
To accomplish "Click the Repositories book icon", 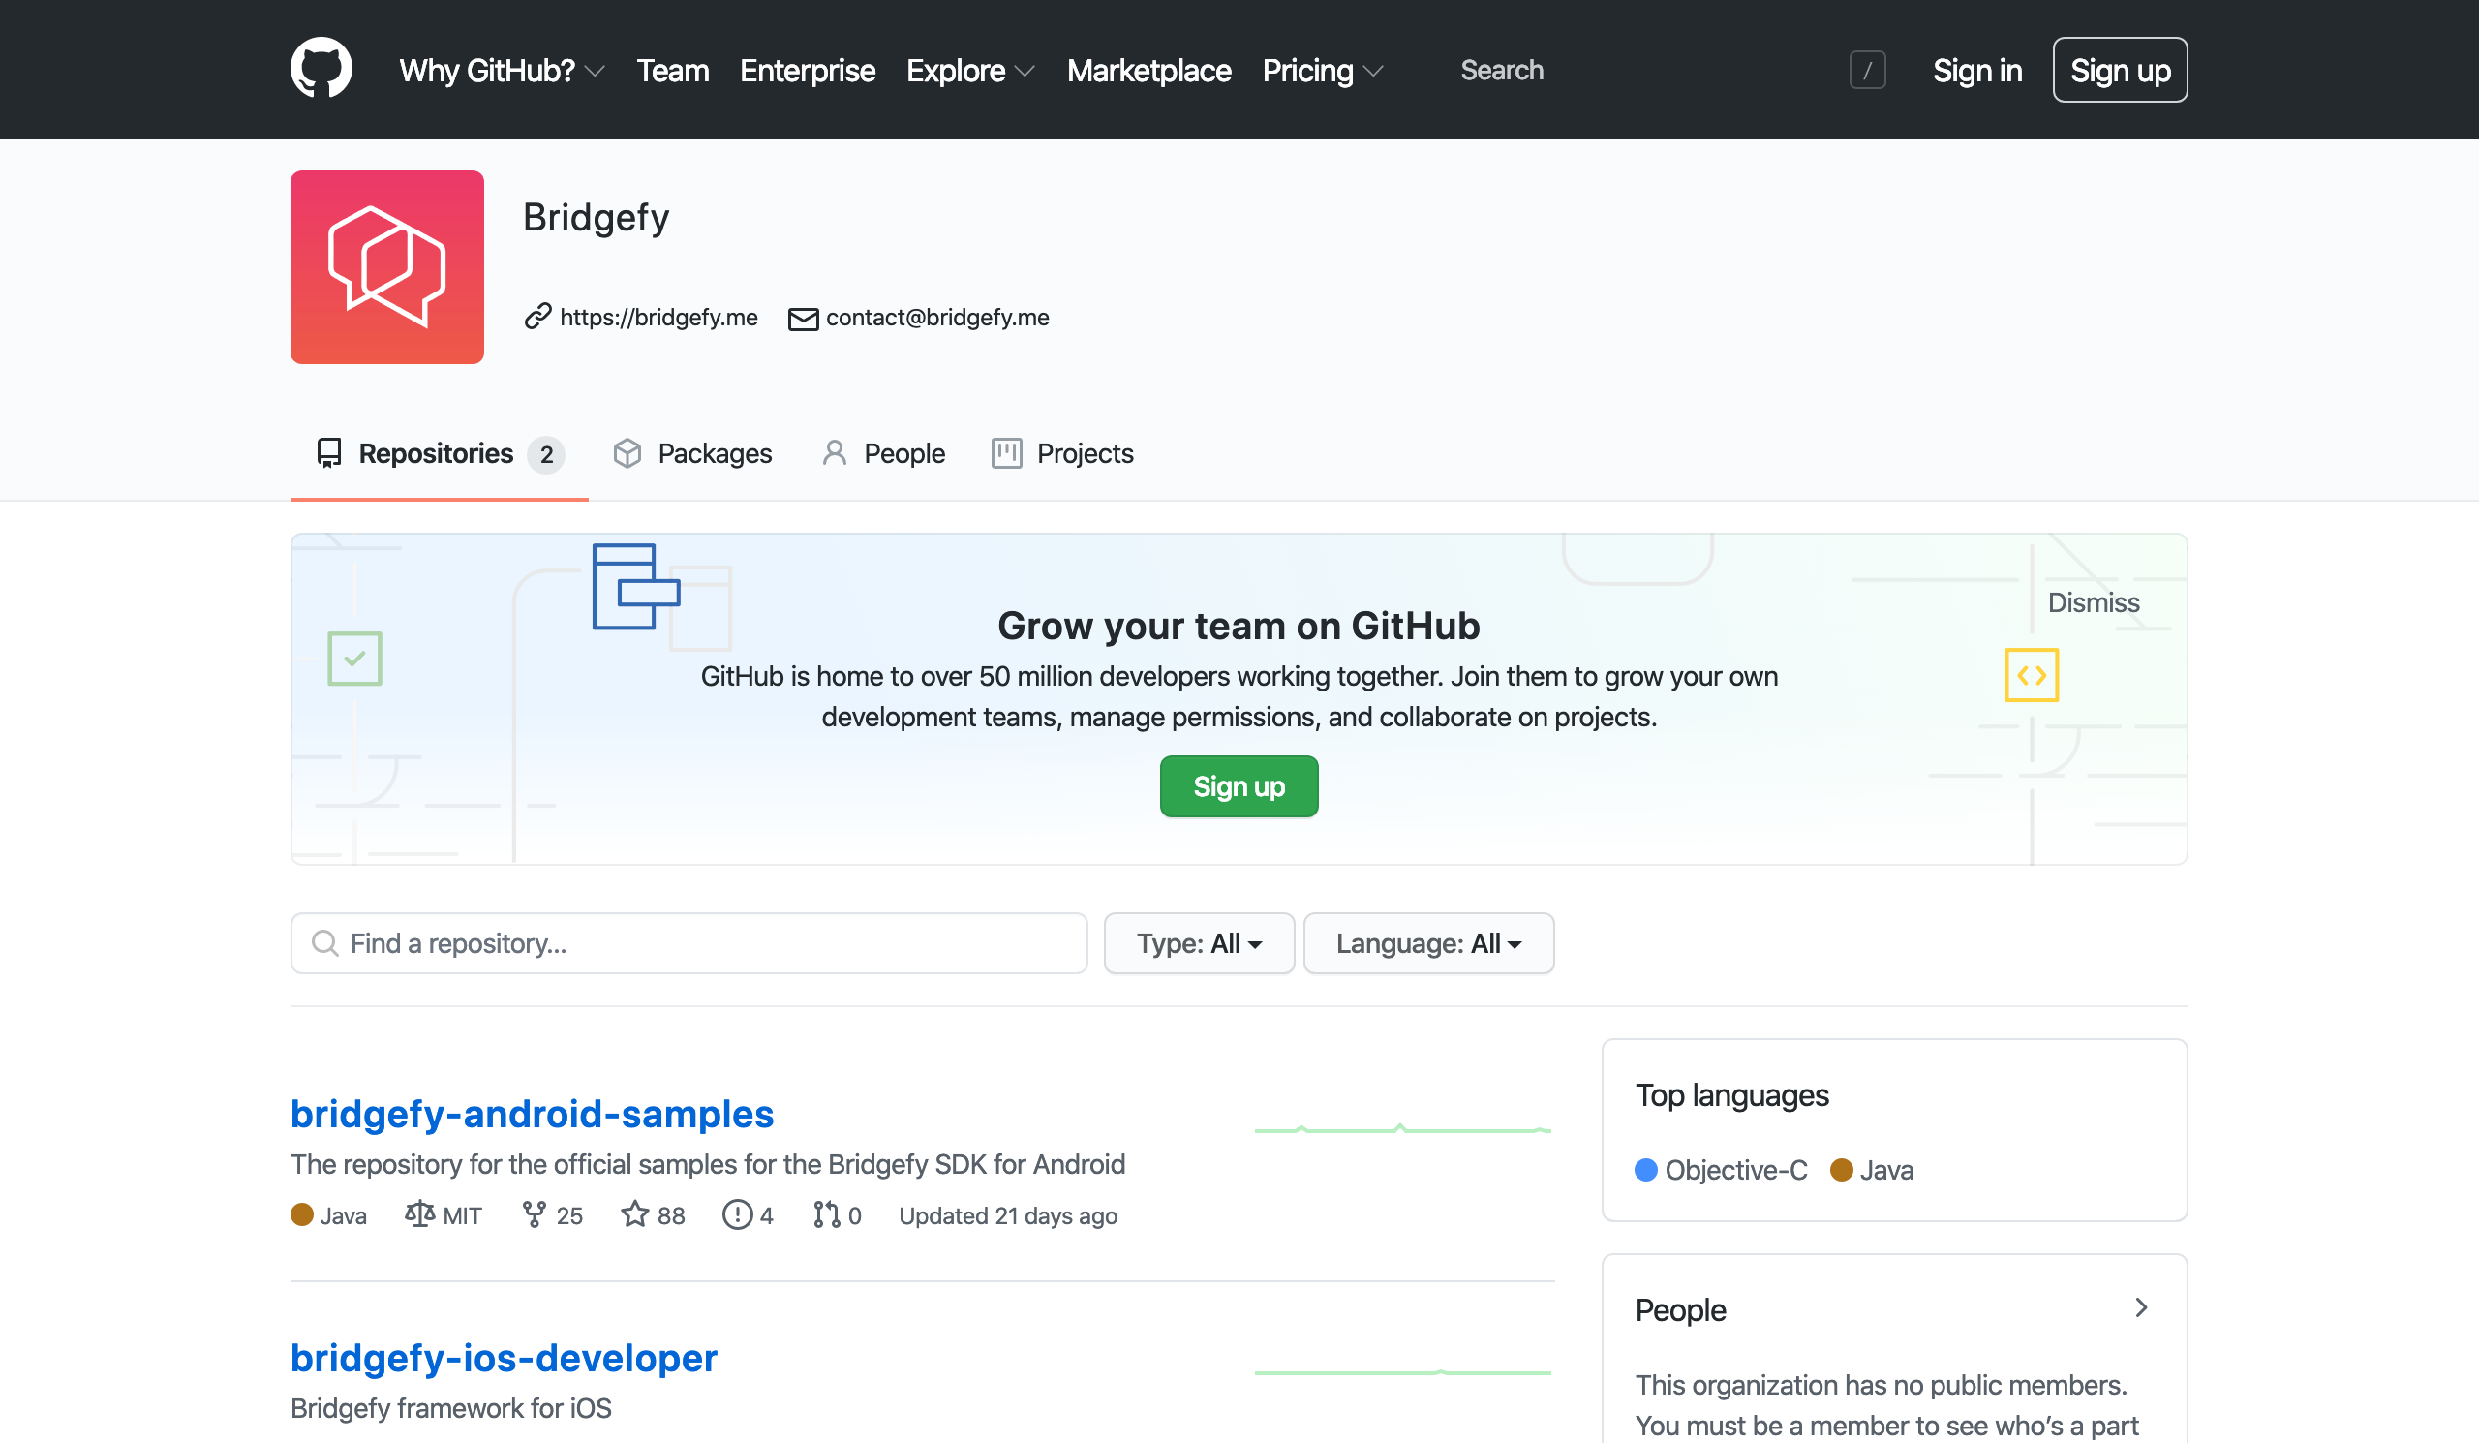I will [328, 452].
